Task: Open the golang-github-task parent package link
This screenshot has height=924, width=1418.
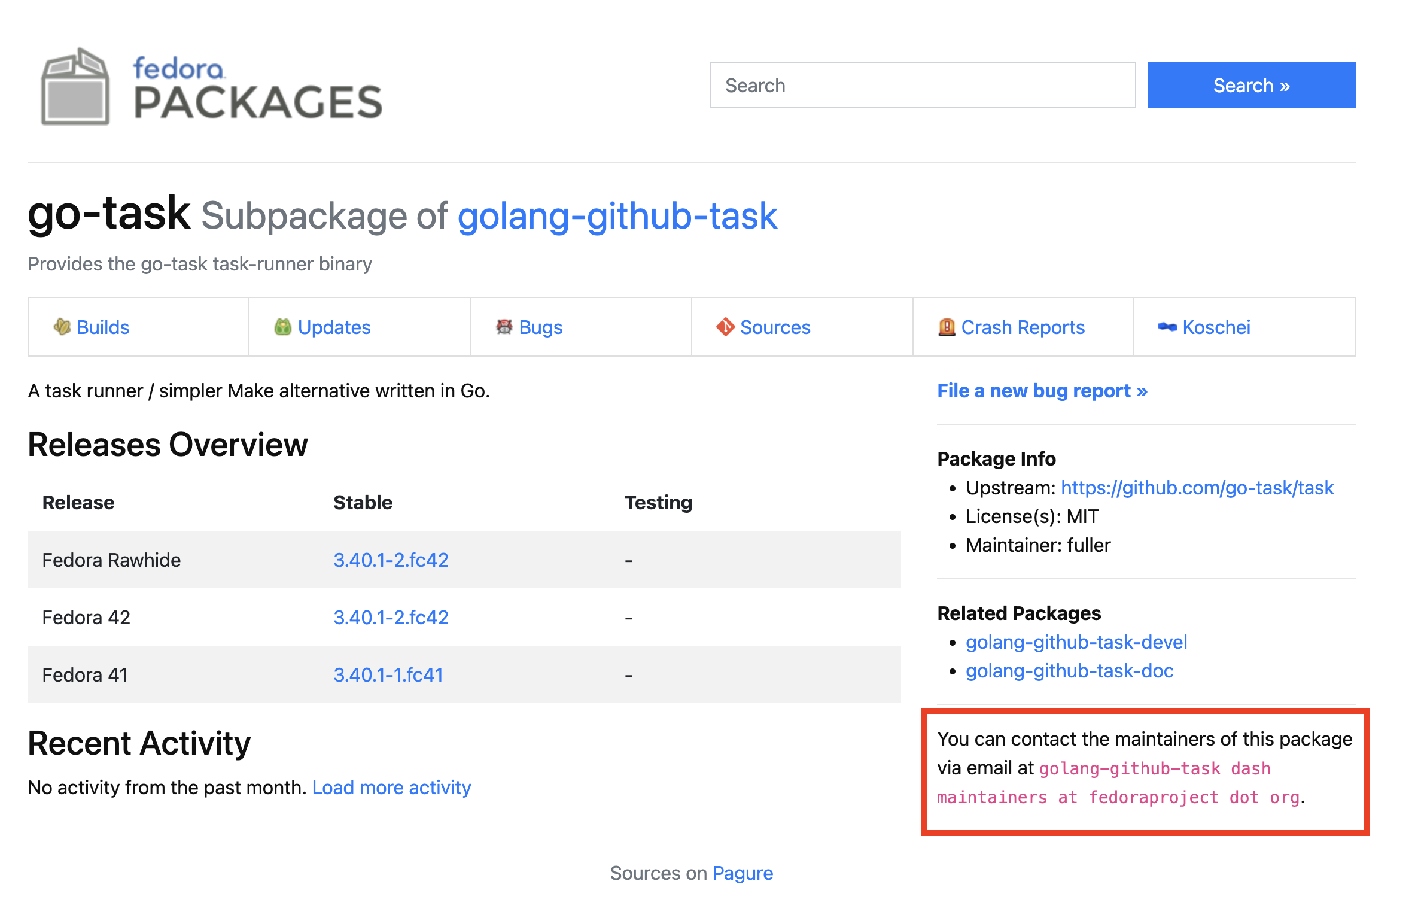Action: pos(617,215)
